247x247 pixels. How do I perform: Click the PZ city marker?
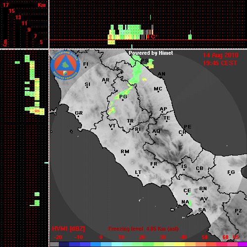tap(238, 211)
